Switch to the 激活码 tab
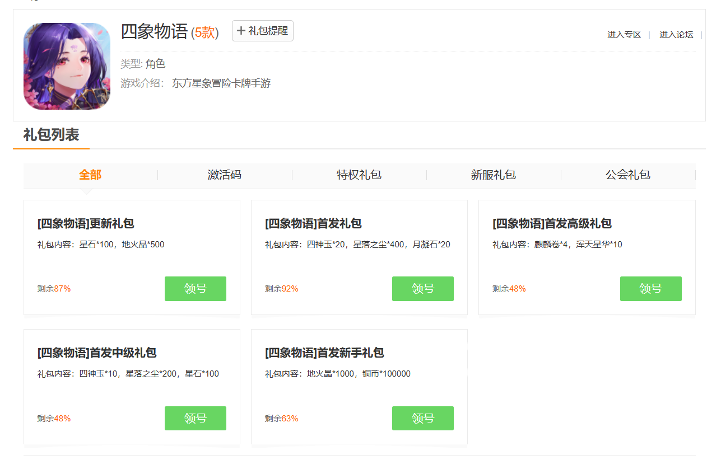This screenshot has height=460, width=707. coord(225,175)
